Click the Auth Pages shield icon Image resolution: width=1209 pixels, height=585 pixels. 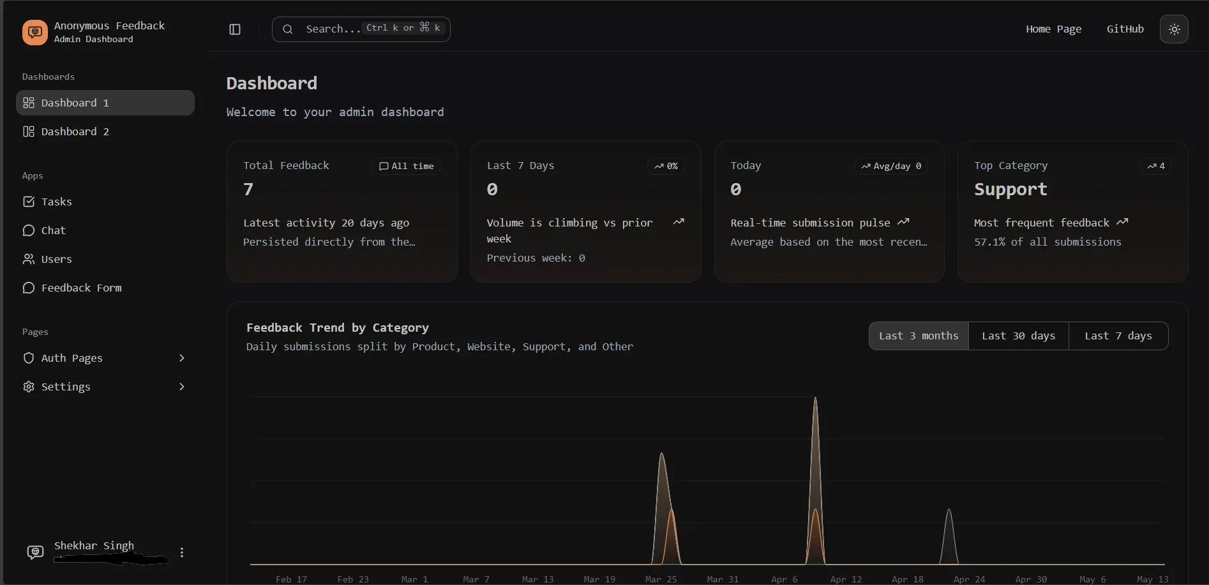click(x=29, y=358)
